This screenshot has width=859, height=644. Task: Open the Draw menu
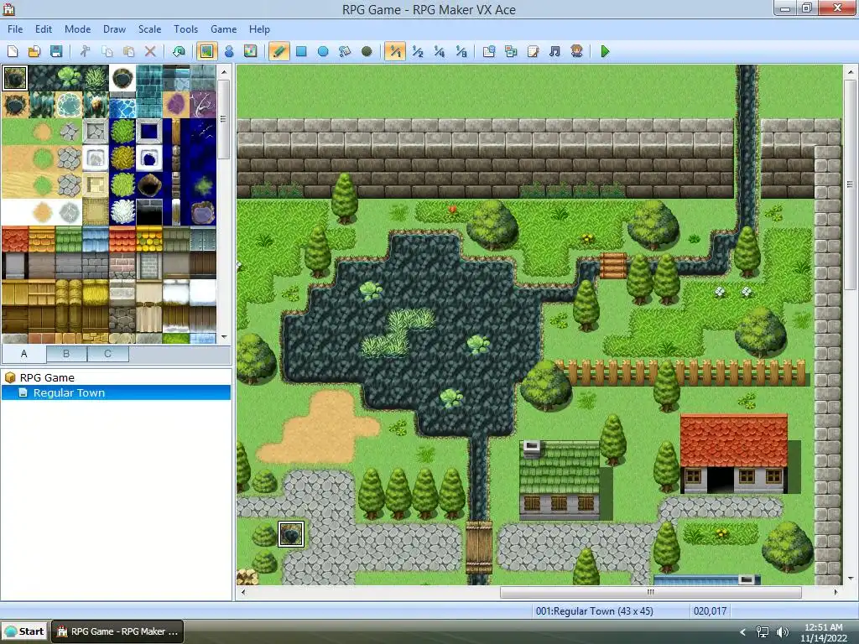(x=114, y=29)
